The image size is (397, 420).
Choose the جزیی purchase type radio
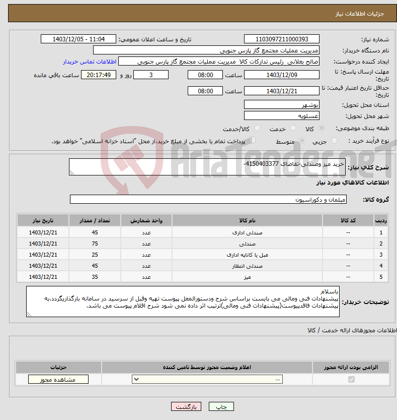[334, 141]
